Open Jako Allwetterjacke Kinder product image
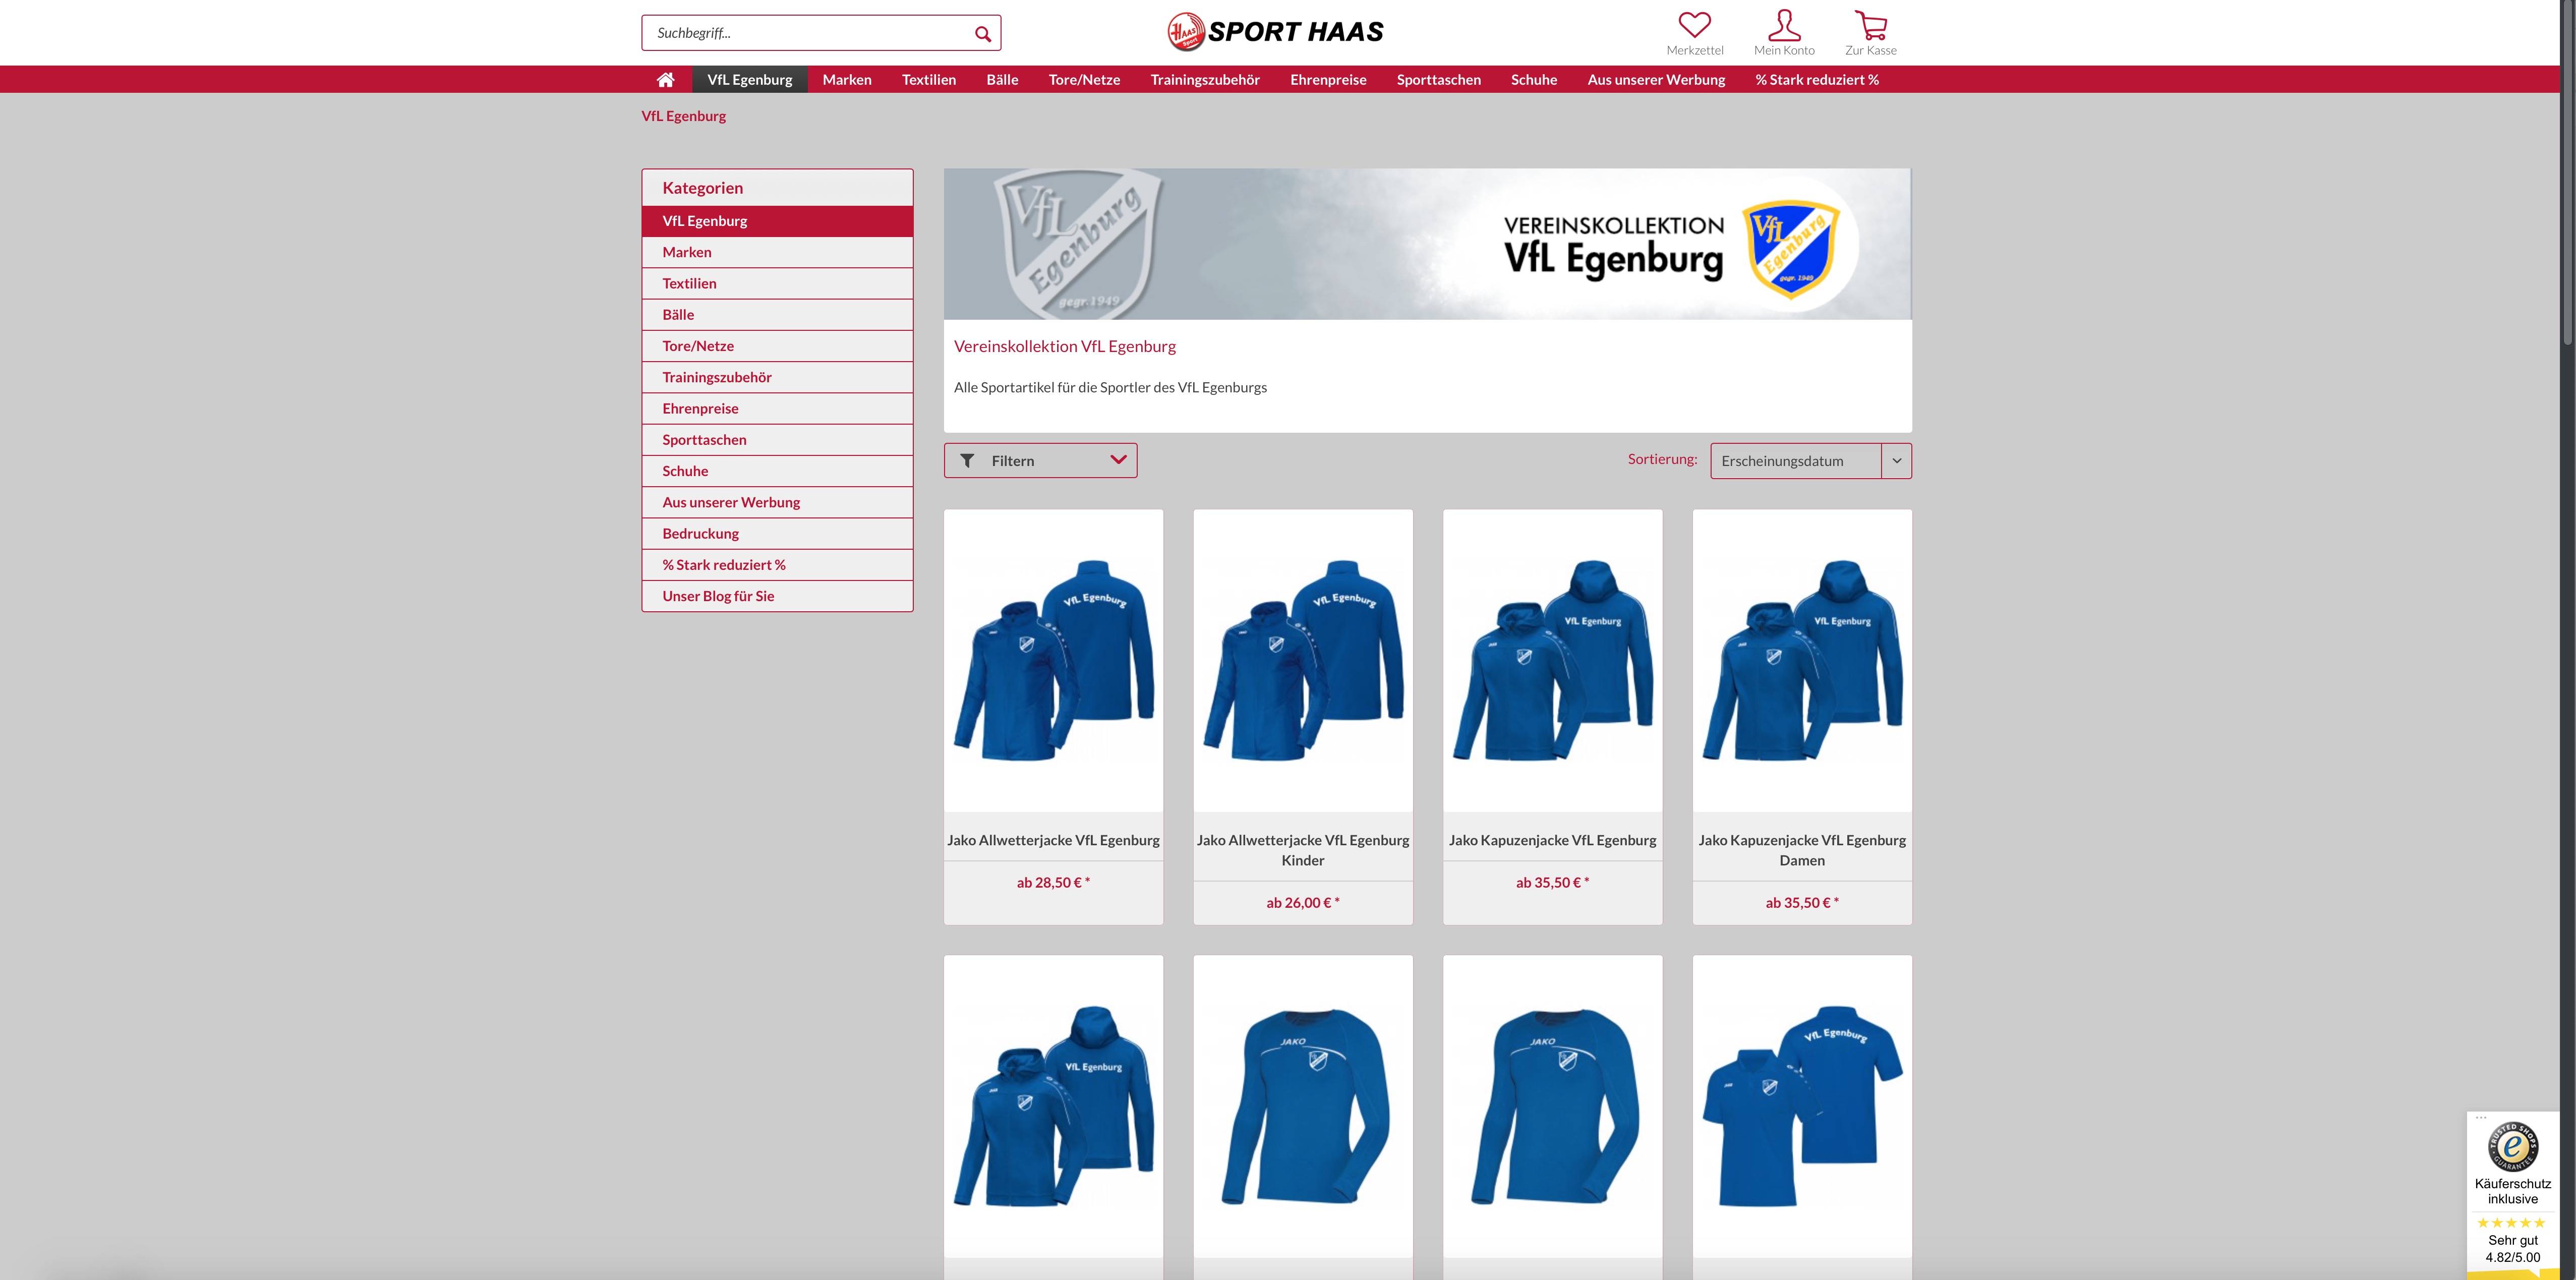This screenshot has height=1280, width=2576. click(x=1302, y=661)
